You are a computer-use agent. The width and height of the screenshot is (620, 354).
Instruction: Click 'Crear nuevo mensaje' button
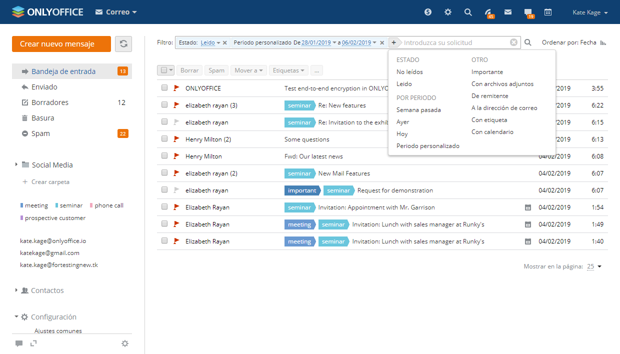tap(61, 44)
